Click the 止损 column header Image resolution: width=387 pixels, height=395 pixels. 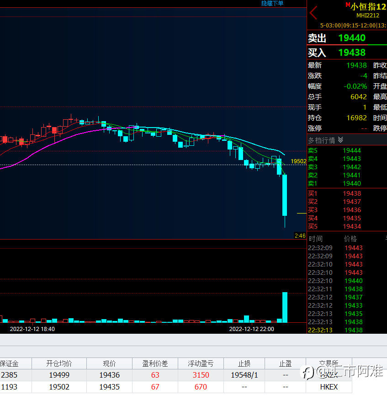pyautogui.click(x=244, y=363)
